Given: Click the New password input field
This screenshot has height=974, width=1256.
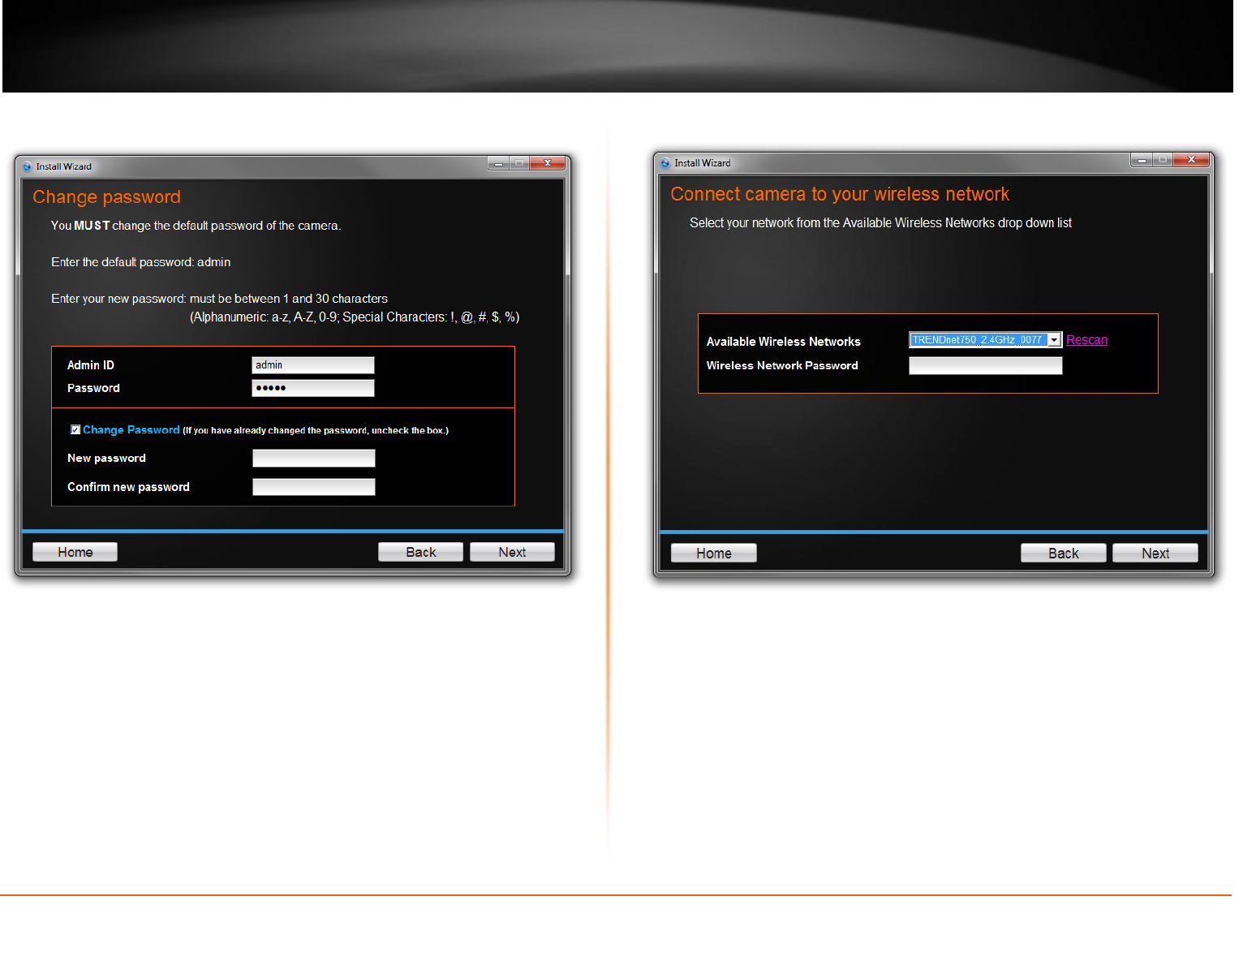Looking at the screenshot, I should 314,459.
